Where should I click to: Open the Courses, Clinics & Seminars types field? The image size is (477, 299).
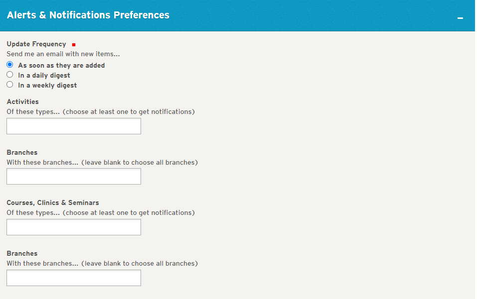(74, 227)
